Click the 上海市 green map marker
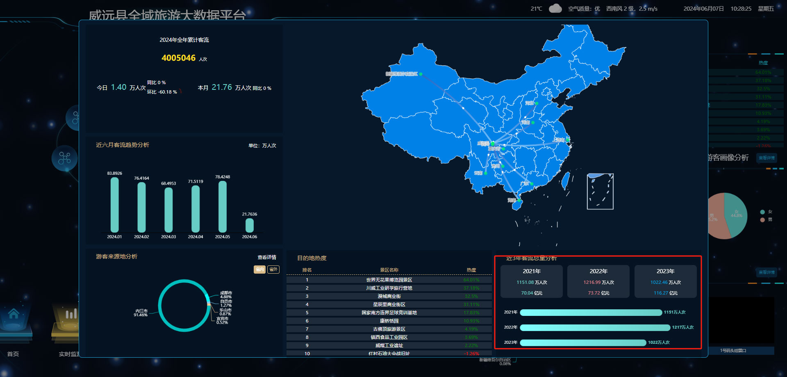 568,140
